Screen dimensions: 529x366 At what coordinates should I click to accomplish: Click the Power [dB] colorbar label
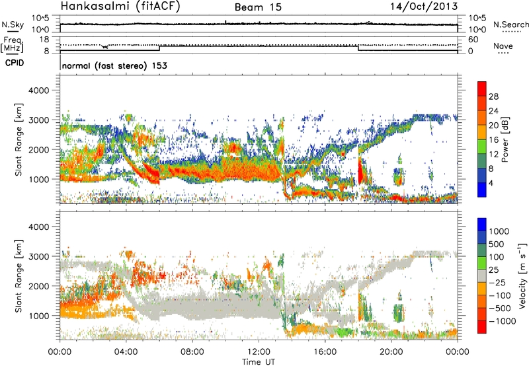click(x=505, y=139)
